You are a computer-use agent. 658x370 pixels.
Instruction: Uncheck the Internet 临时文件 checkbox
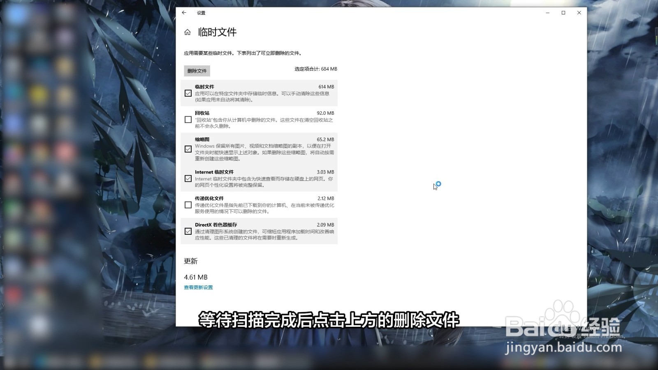coord(188,178)
